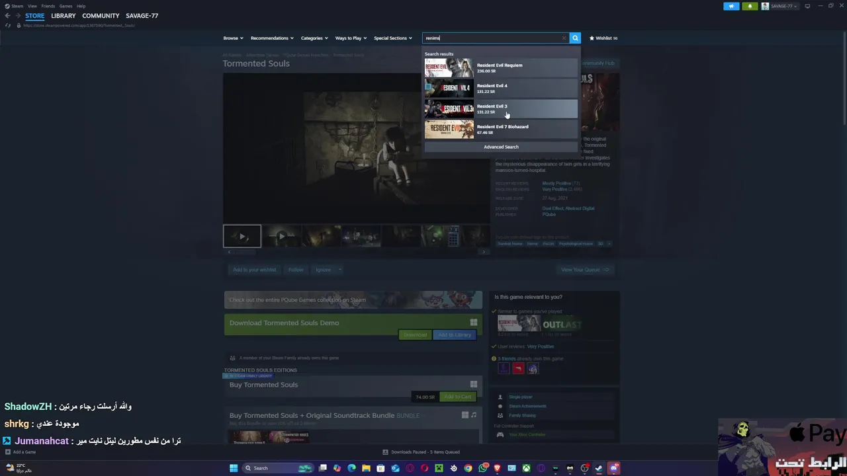Expand the Ignore options arrow
This screenshot has height=476, width=847.
tap(339, 270)
